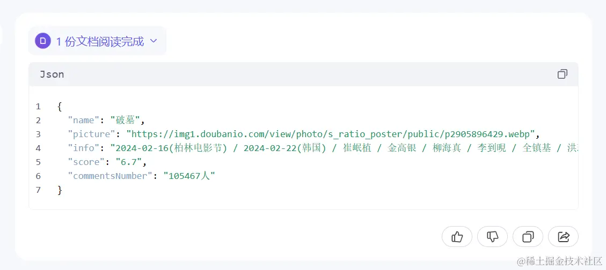Share the response using the share arrow icon
Screen dimensions: 606x270
[x=564, y=236]
